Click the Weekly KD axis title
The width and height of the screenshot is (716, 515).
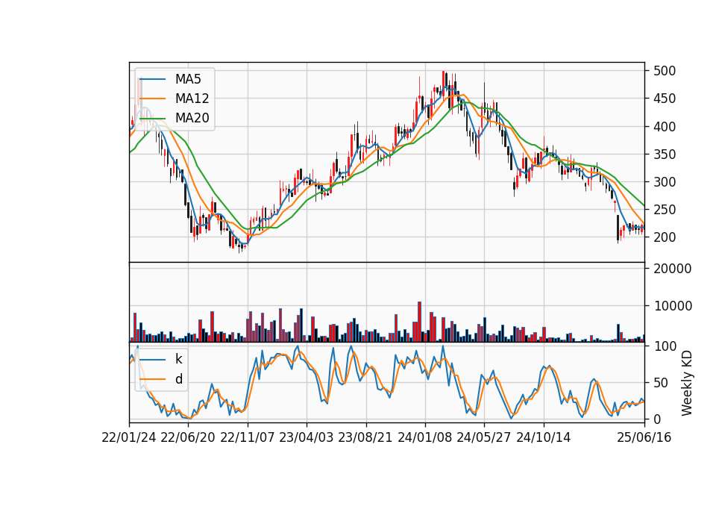[x=687, y=383]
